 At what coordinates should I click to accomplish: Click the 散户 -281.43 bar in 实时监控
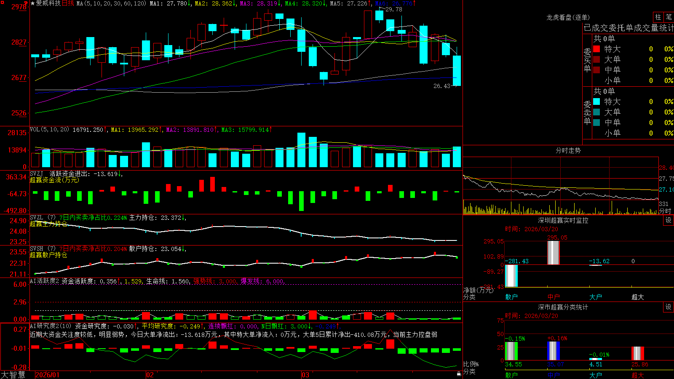[511, 276]
